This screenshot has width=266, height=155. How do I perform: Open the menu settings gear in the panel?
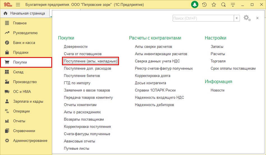point(247,18)
